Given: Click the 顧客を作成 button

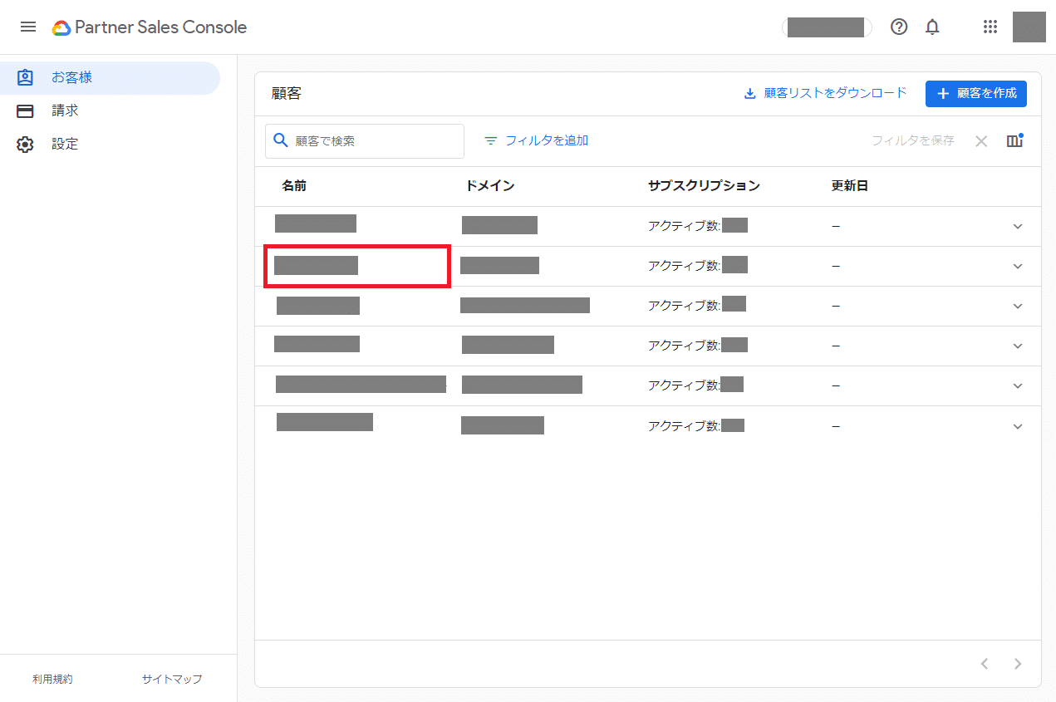Looking at the screenshot, I should [x=975, y=94].
